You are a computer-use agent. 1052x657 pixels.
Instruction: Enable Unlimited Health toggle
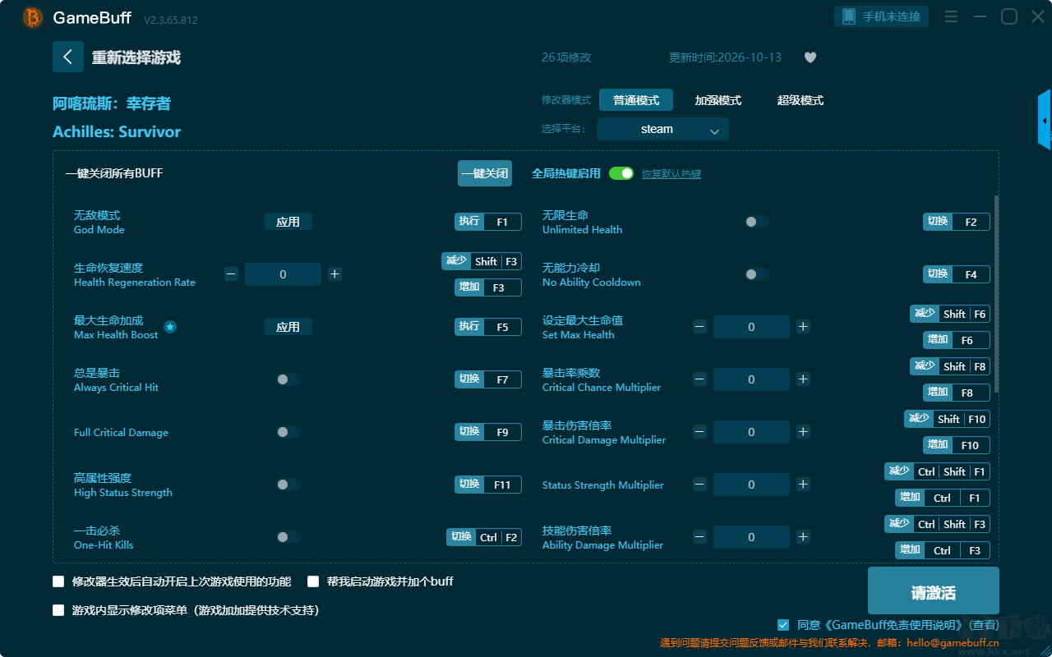[x=756, y=222]
